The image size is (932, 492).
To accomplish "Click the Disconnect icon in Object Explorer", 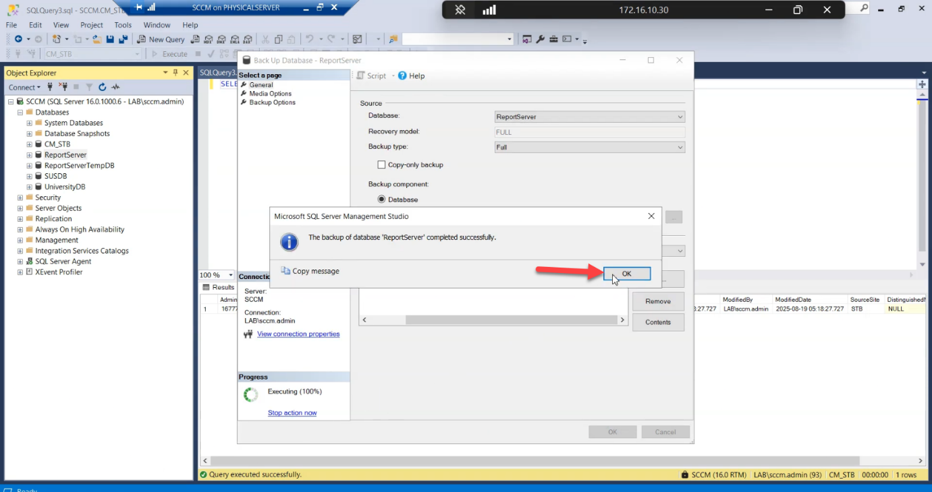I will (x=63, y=87).
